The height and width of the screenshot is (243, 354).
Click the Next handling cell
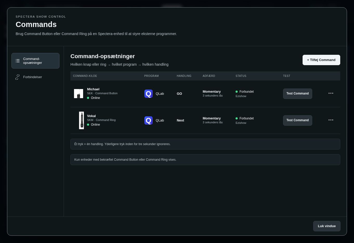pos(181,120)
